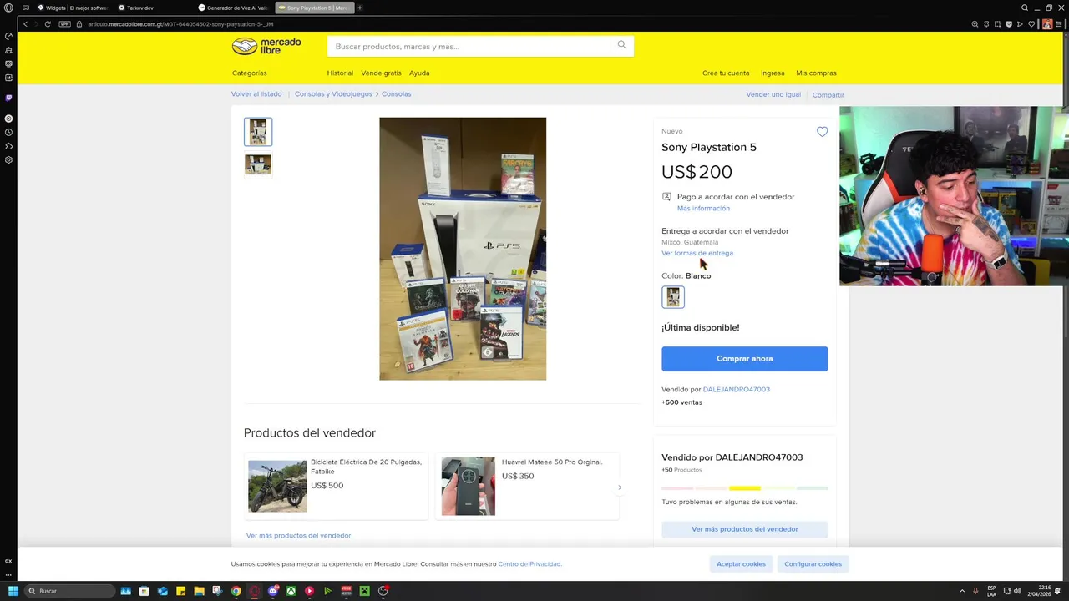
Task: Open the profile avatar in browser toolbar
Action: [x=1047, y=24]
